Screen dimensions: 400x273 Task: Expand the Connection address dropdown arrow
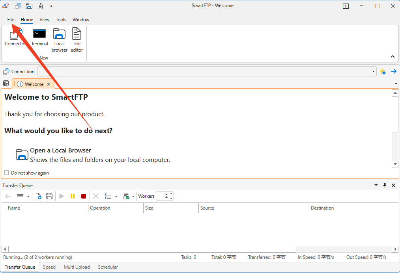374,72
